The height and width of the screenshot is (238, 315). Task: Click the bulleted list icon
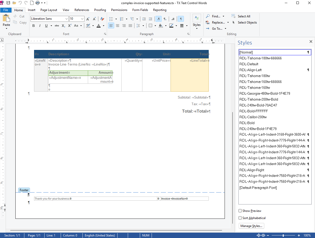111,19
